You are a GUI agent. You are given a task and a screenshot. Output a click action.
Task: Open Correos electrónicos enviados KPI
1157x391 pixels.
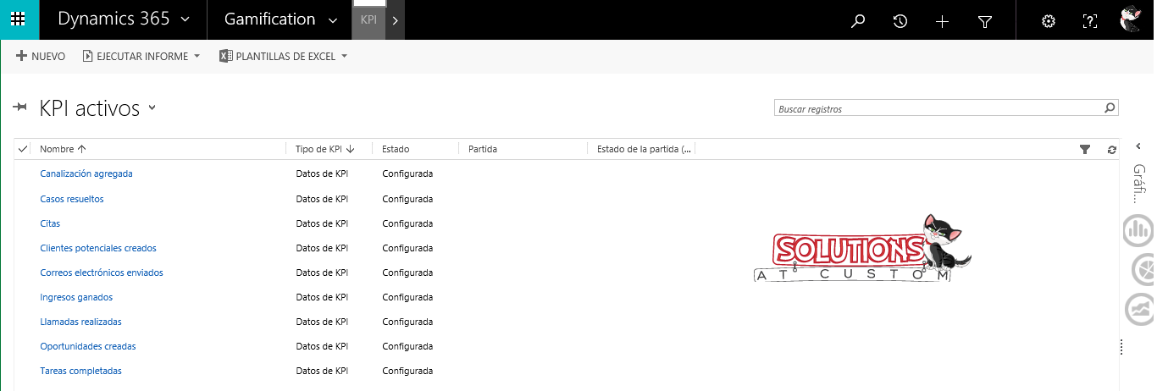click(102, 273)
